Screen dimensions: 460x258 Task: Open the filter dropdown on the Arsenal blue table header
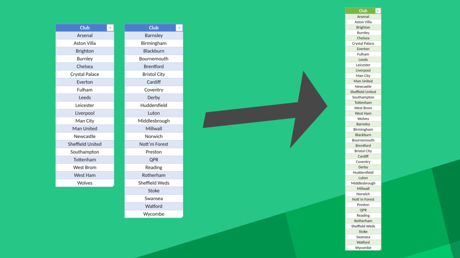110,28
